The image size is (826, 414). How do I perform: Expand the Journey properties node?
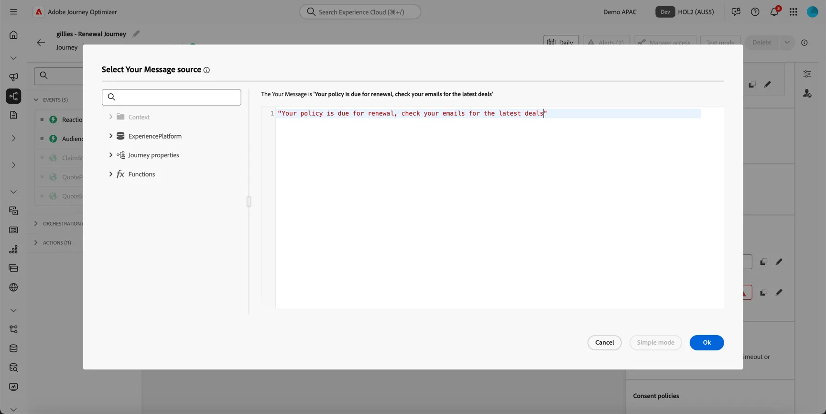(x=110, y=155)
